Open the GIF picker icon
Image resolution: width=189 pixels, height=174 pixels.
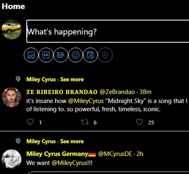(46, 55)
